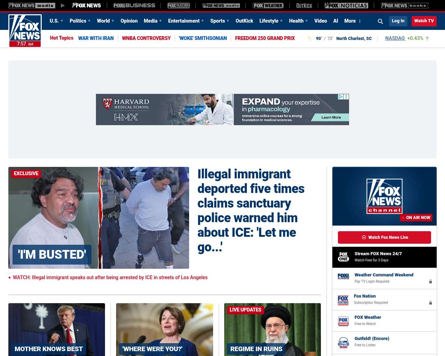Image resolution: width=445 pixels, height=356 pixels.
Task: Open Fox News Books network logo
Action: pyautogui.click(x=405, y=6)
